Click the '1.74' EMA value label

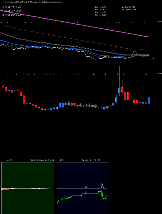152,59
